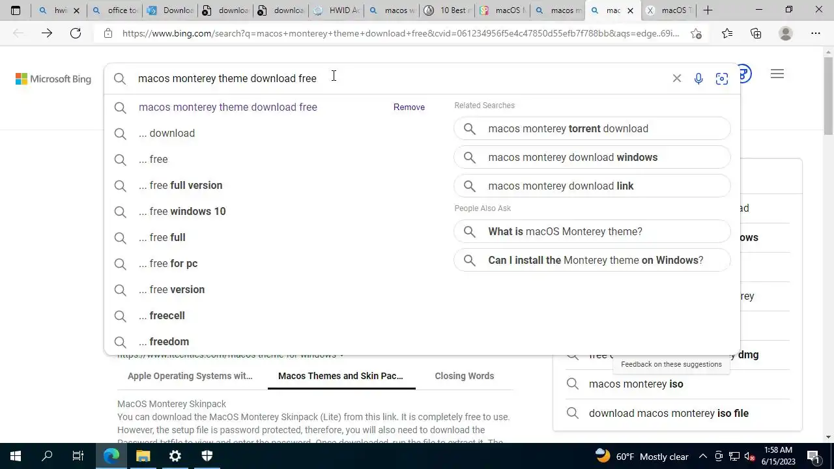Go forward in browser history

click(47, 33)
